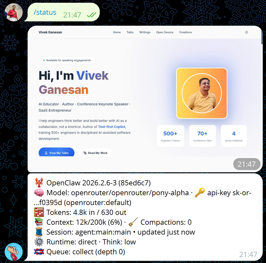Open the bot's cartoon avatar at bottom
266x263 pixels.
pos(14,252)
